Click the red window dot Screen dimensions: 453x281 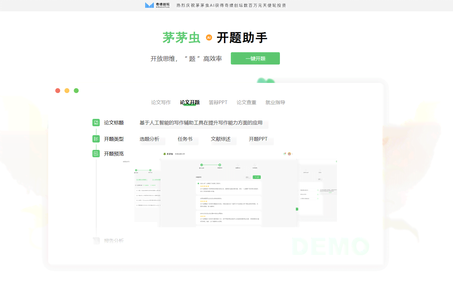pyautogui.click(x=58, y=91)
